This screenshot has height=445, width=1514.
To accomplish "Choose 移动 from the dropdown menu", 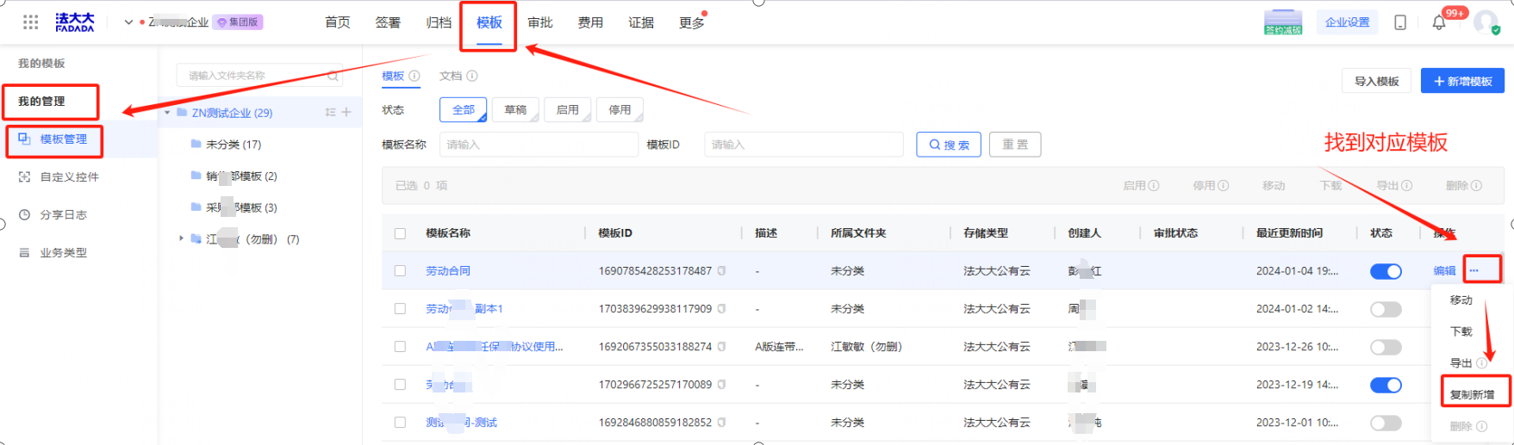I will [x=1461, y=300].
